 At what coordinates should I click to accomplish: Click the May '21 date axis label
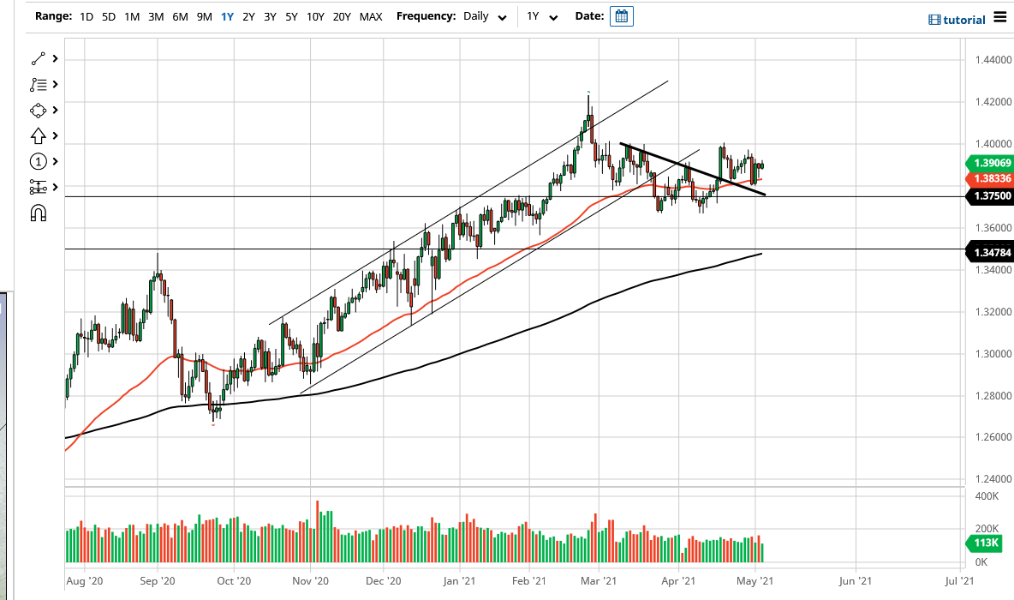[x=755, y=581]
